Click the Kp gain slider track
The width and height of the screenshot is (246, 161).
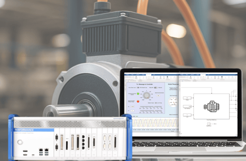151,107
